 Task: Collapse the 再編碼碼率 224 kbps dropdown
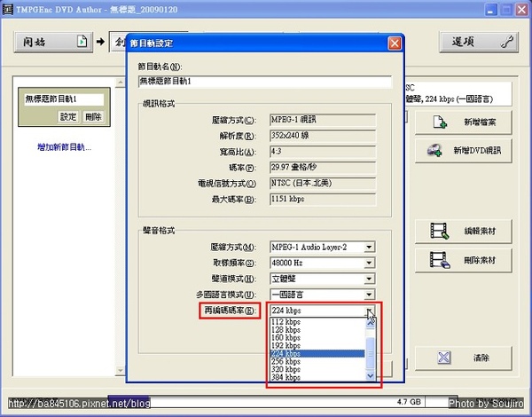tap(370, 311)
